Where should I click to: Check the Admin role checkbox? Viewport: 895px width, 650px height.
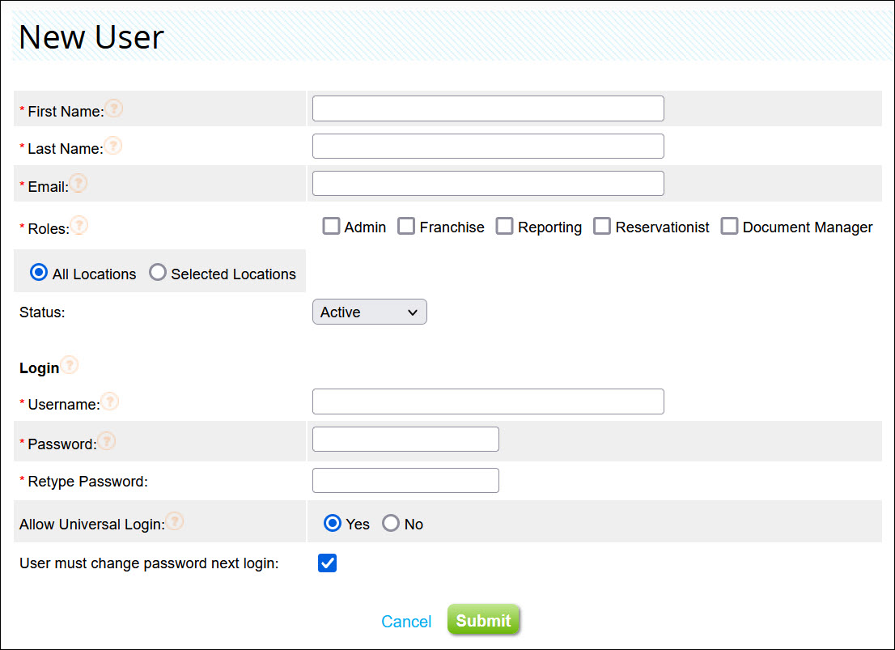click(x=331, y=226)
